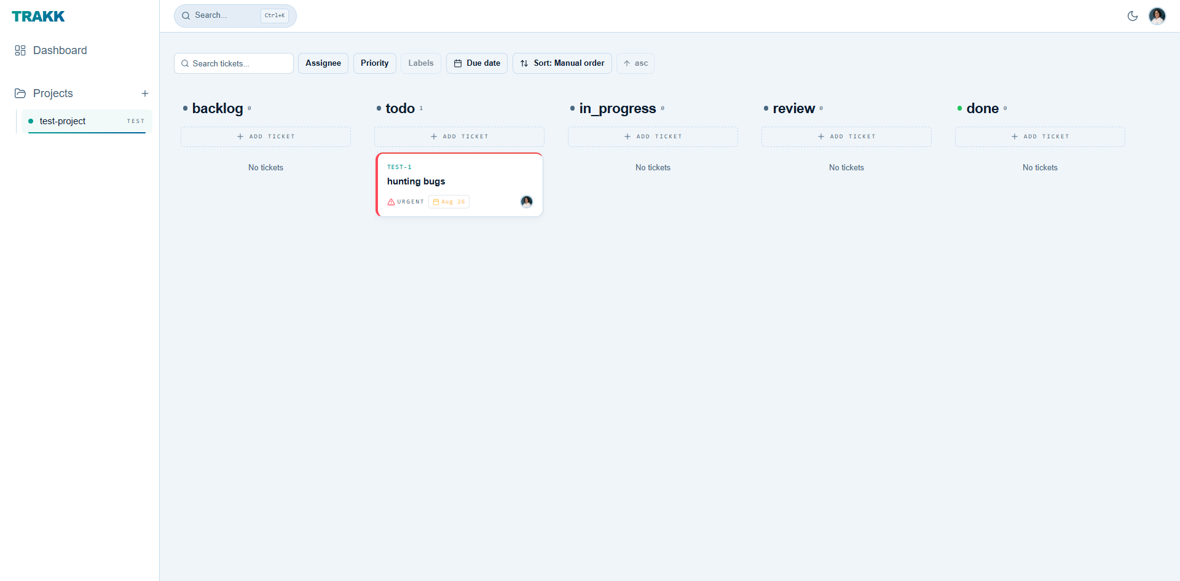Click URGENT priority warning icon
Image resolution: width=1180 pixels, height=581 pixels.
[391, 202]
